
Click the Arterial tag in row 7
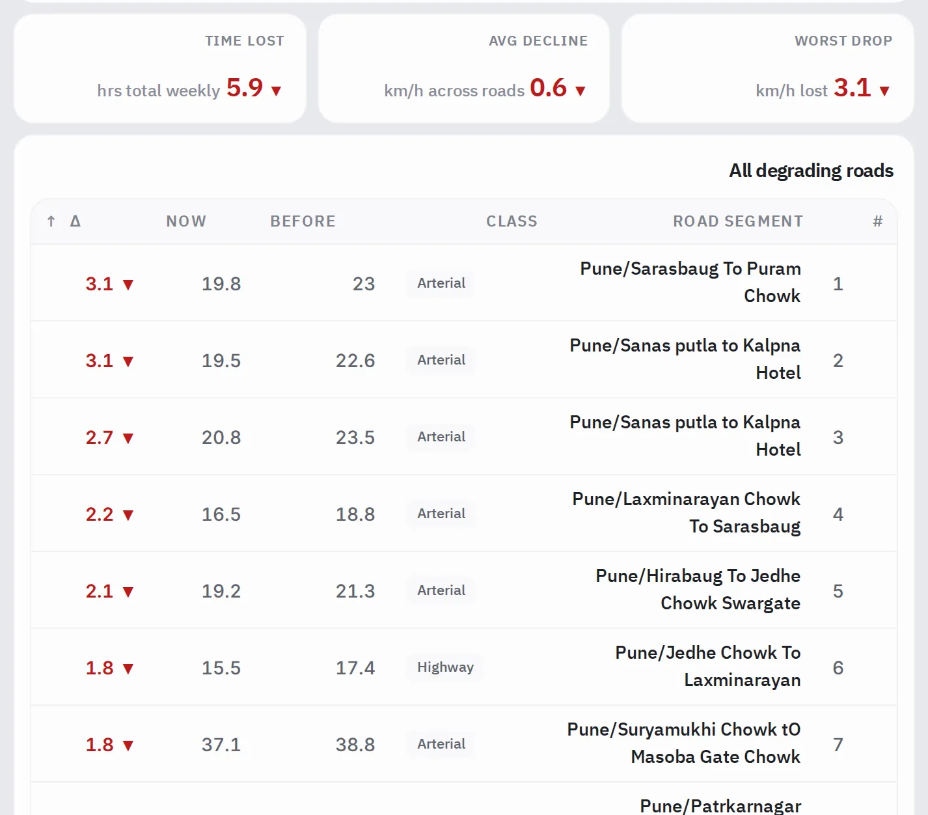(441, 744)
